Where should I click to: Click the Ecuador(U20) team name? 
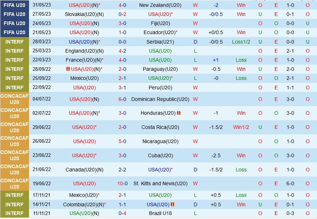click(x=160, y=33)
